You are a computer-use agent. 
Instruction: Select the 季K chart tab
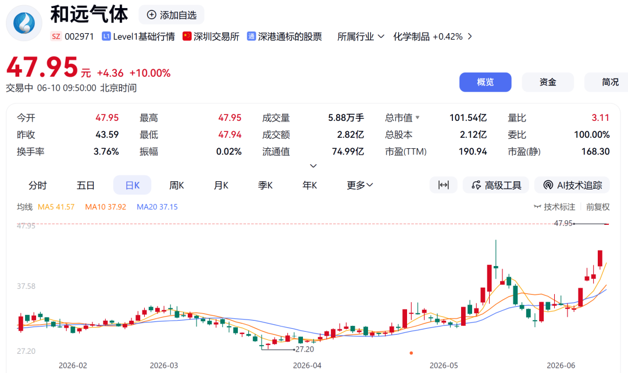click(265, 185)
